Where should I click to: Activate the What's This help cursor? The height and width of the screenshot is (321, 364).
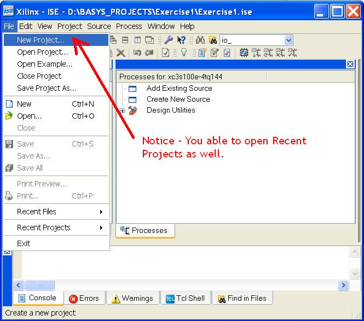tap(181, 40)
